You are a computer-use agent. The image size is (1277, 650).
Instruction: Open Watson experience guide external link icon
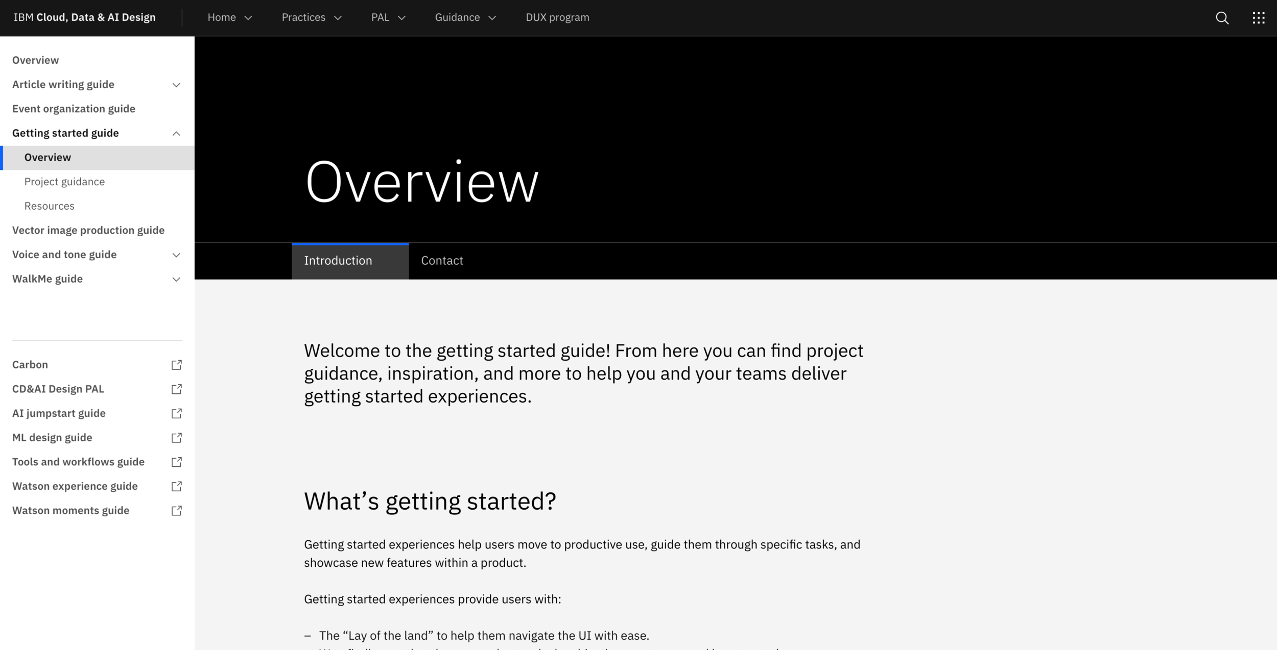[176, 486]
